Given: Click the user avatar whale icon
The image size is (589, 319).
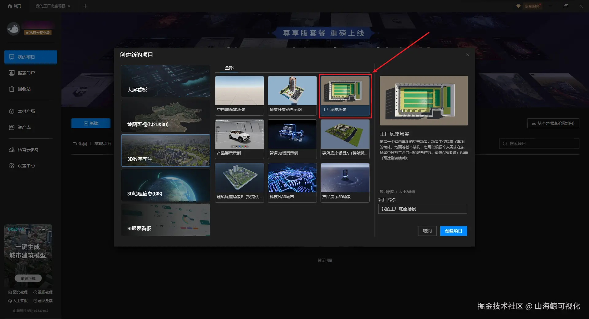Looking at the screenshot, I should 13,29.
